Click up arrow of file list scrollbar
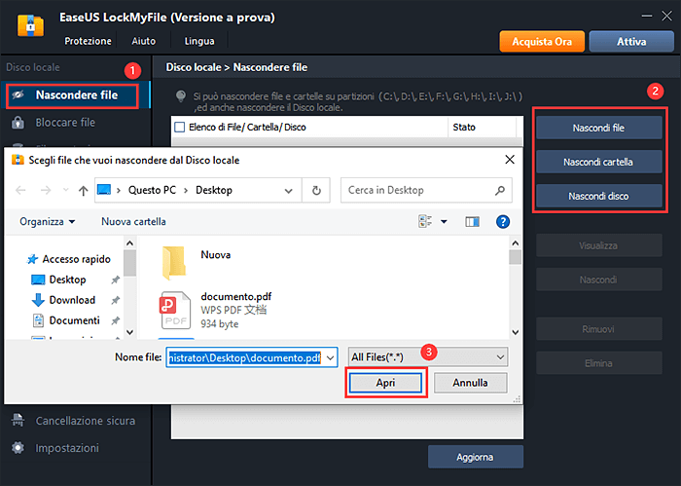This screenshot has height=486, width=681. click(515, 243)
